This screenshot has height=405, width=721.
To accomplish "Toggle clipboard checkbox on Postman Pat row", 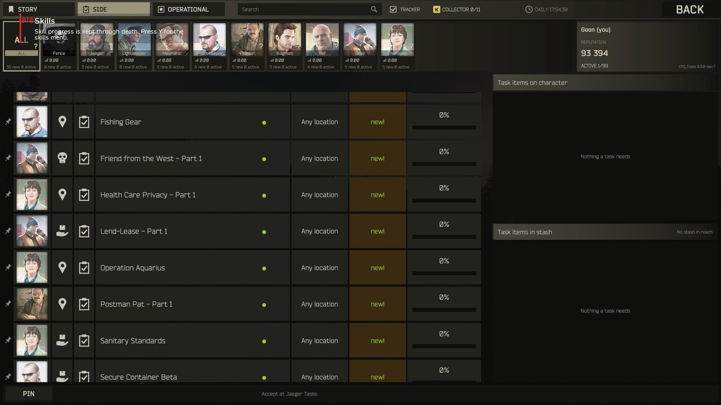I will (84, 304).
